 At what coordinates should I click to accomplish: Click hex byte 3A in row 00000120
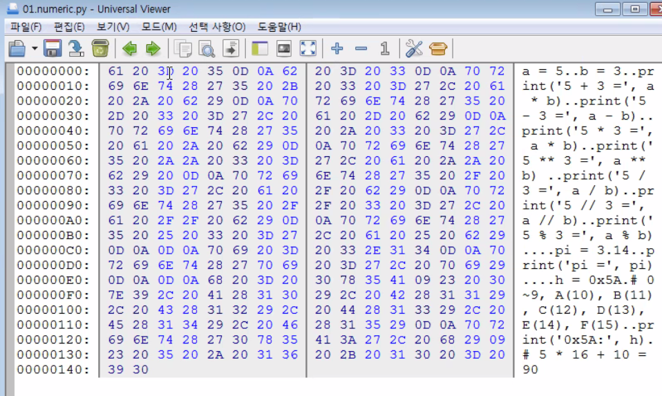pos(348,340)
